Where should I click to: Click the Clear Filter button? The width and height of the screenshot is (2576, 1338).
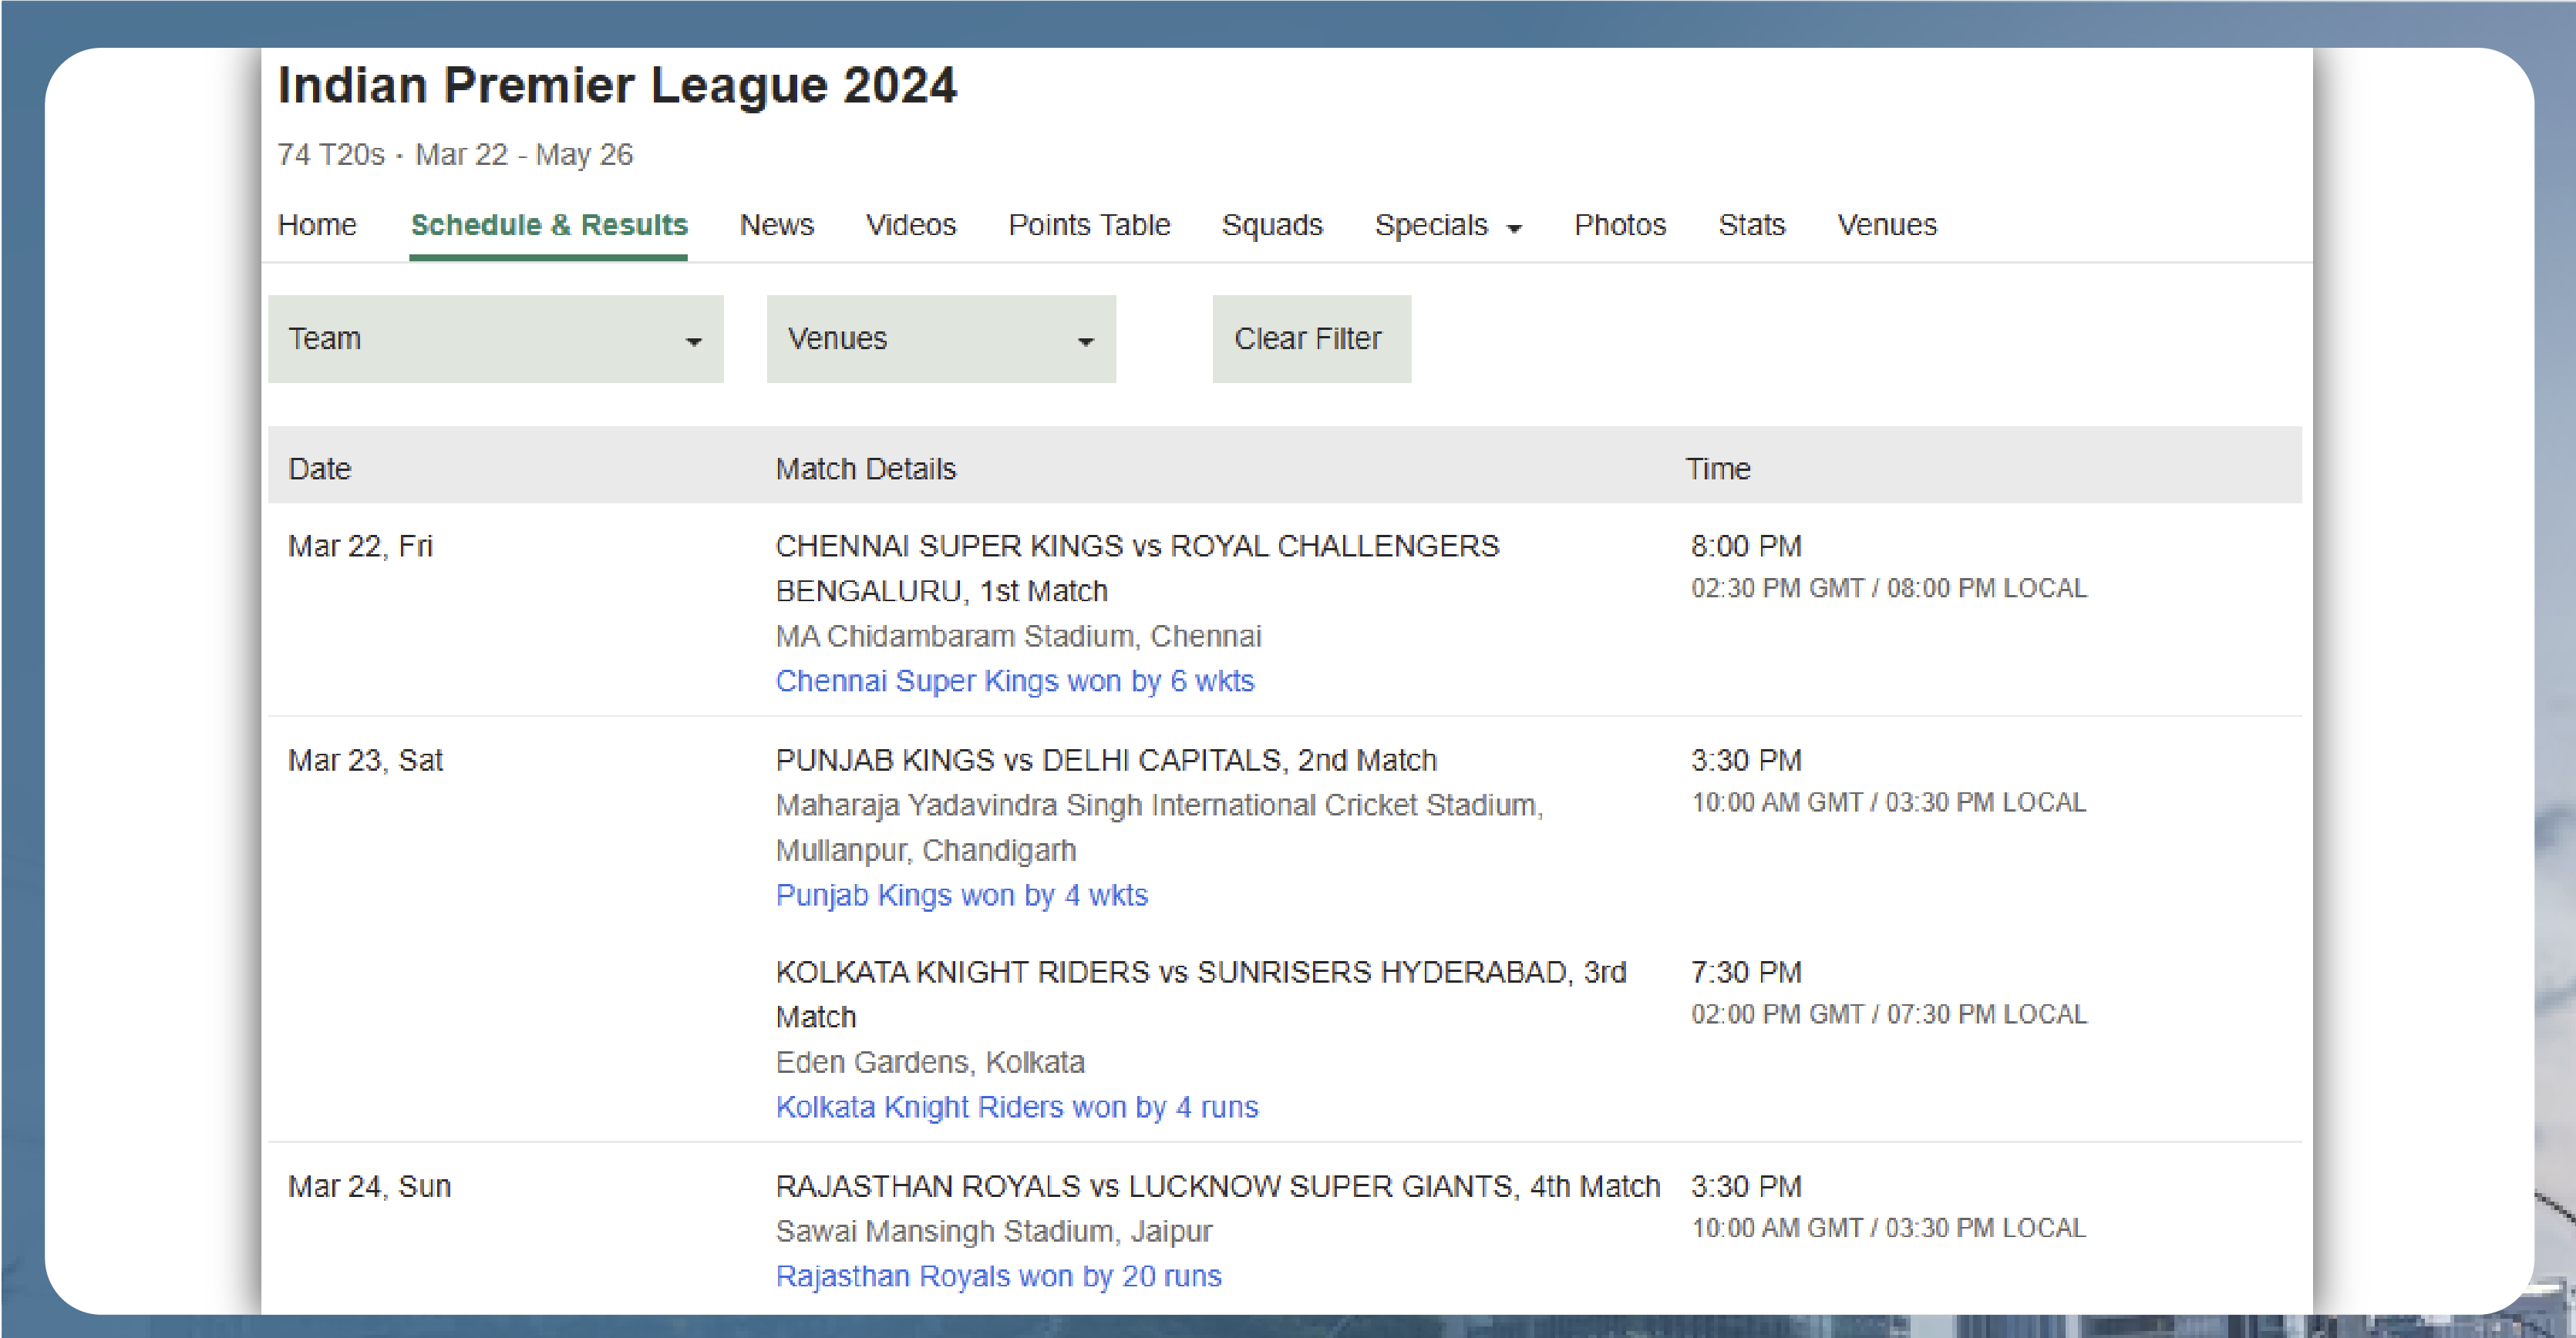tap(1311, 339)
